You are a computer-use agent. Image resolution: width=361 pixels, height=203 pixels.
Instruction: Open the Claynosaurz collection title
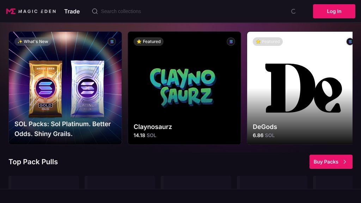click(153, 127)
